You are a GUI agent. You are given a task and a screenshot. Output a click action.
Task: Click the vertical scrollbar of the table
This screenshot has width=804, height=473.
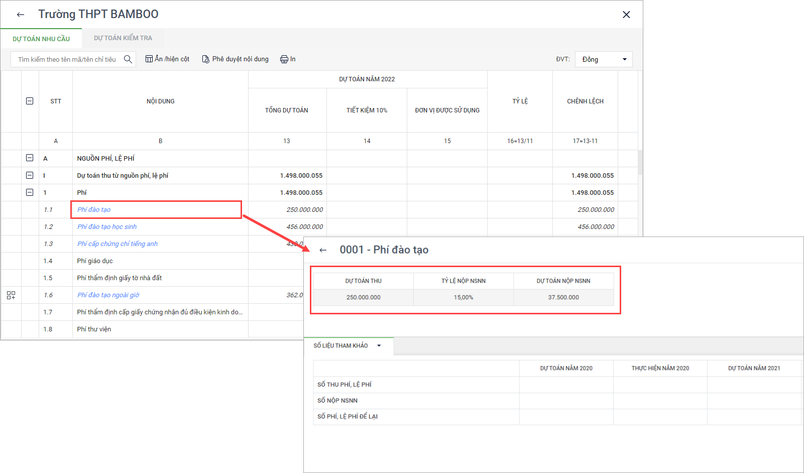pyautogui.click(x=640, y=162)
